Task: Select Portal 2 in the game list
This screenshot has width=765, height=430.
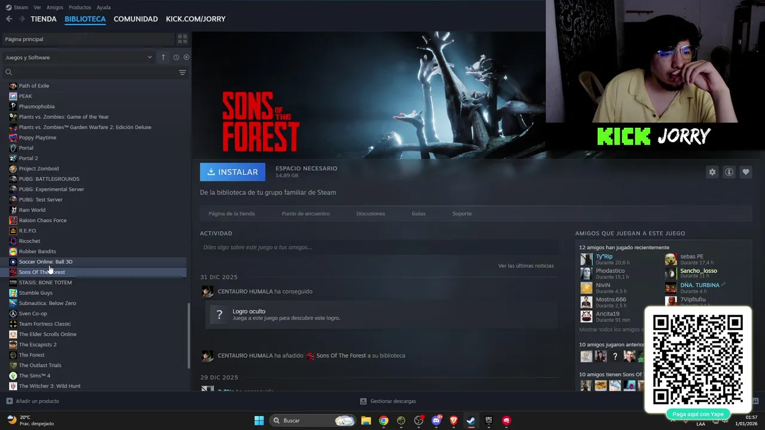Action: 28,158
